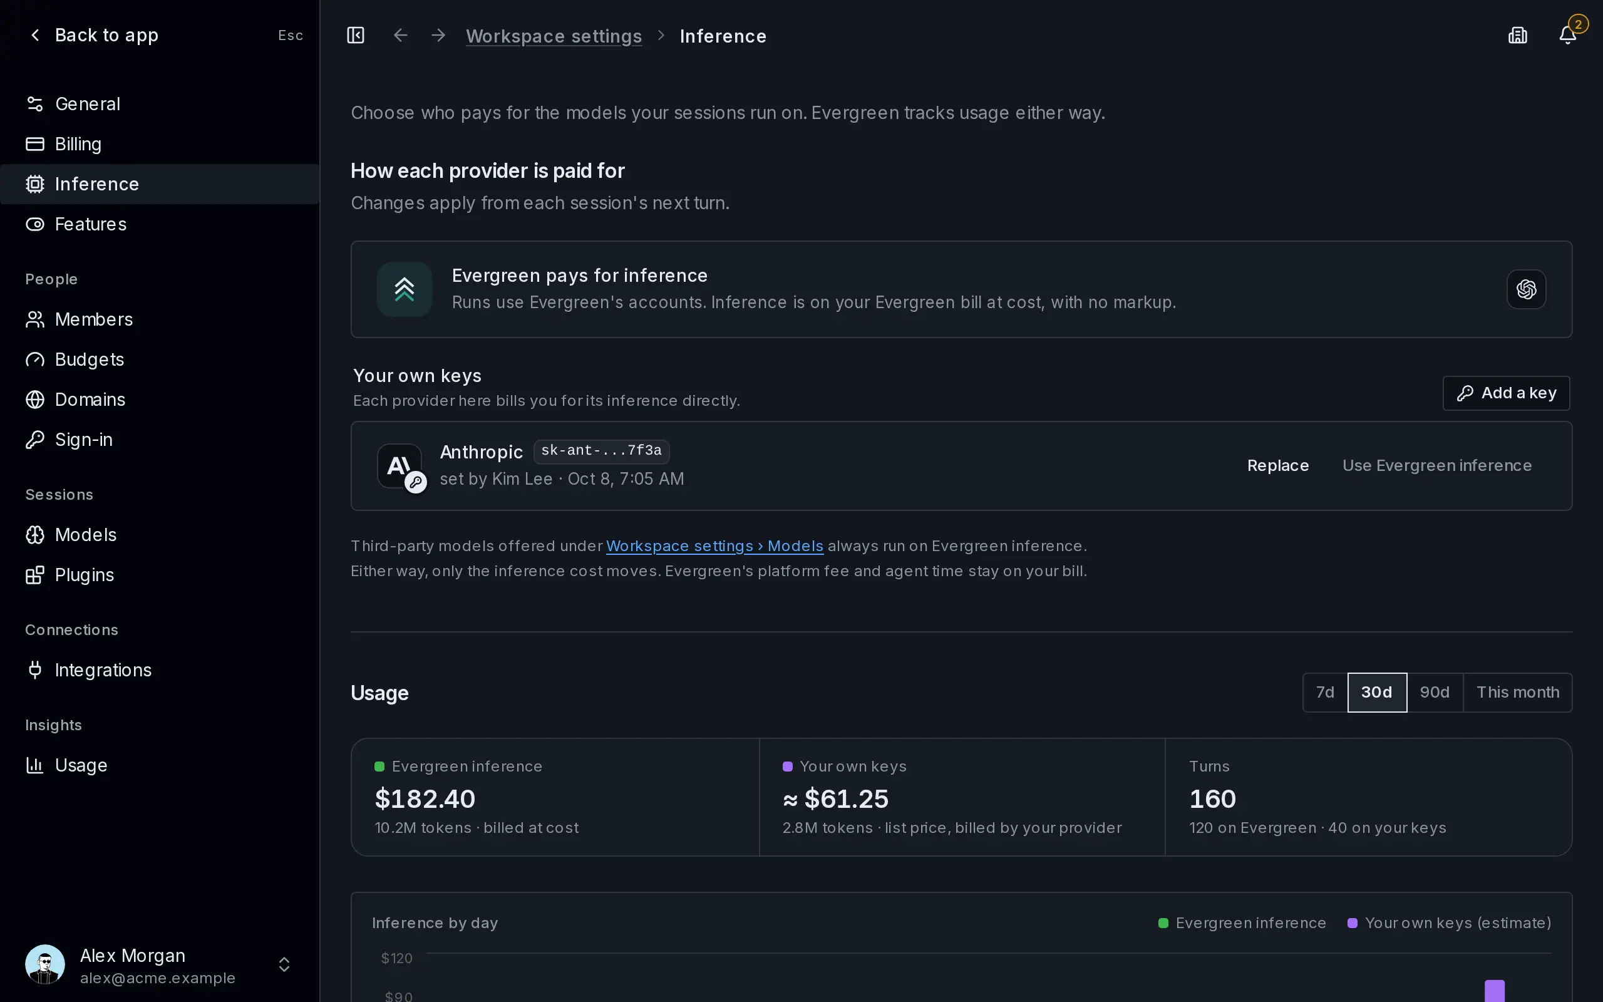
Task: Open the Members settings page
Action: click(160, 319)
